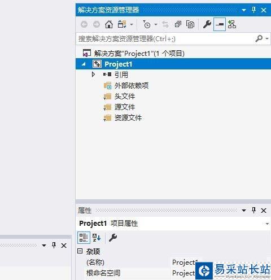Switch views using the solution/folder view icon
The width and height of the screenshot is (271, 280).
coord(122,24)
